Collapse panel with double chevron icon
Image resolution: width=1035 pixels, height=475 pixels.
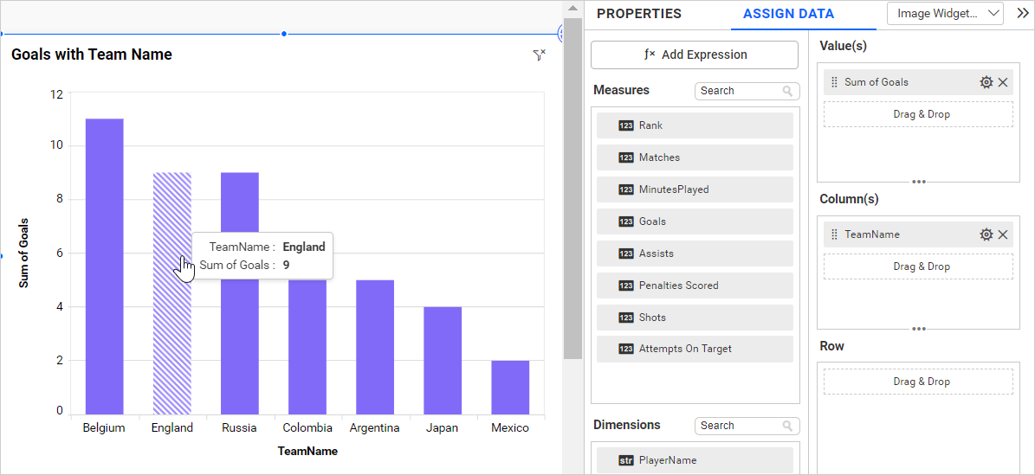click(1022, 13)
